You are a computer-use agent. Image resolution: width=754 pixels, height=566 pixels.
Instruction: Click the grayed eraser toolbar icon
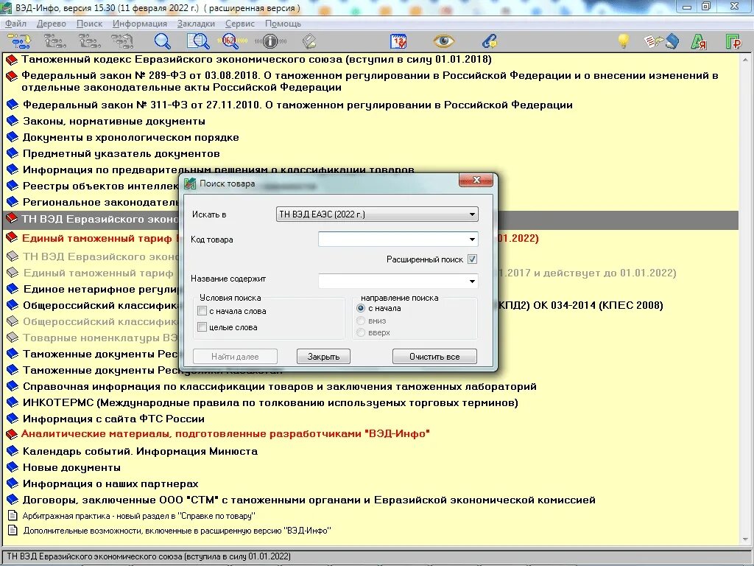point(309,41)
